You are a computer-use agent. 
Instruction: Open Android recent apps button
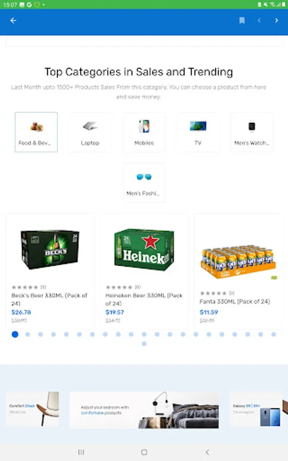[x=81, y=452]
